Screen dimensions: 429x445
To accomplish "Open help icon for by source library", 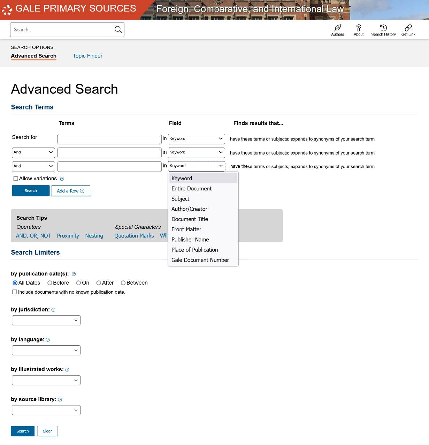I will coord(60,400).
